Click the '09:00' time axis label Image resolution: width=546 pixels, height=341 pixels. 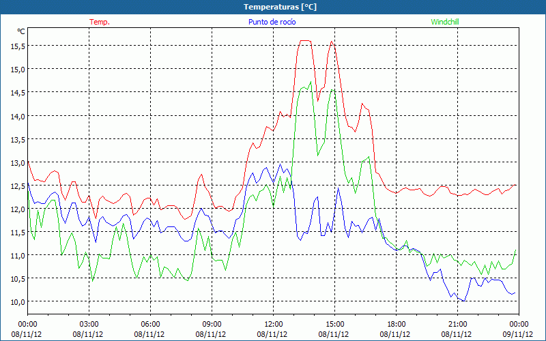[212, 325]
